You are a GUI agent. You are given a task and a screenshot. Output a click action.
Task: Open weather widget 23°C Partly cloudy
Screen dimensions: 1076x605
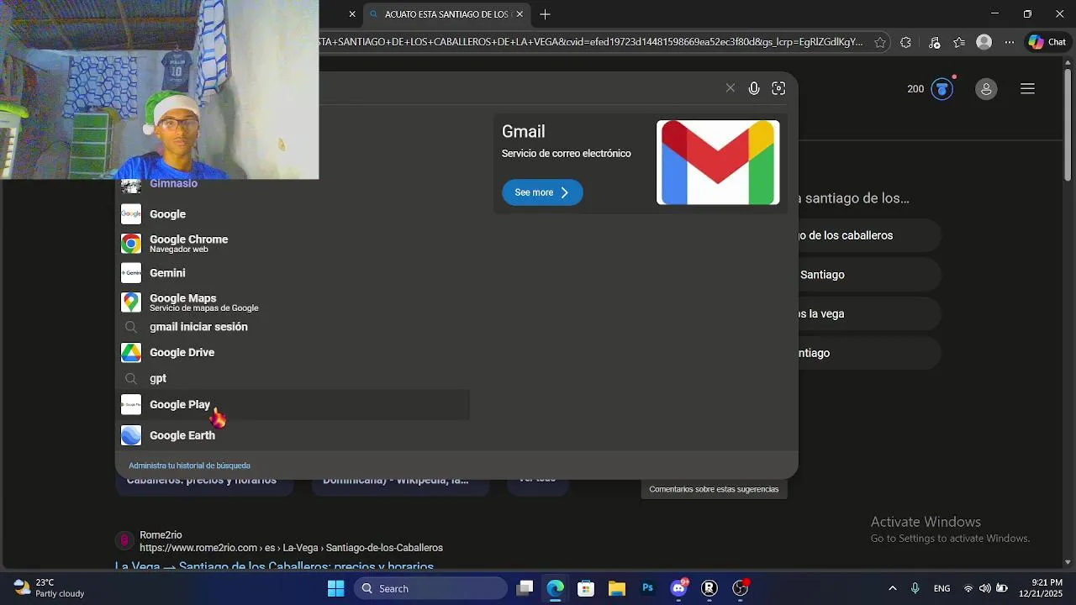50,588
